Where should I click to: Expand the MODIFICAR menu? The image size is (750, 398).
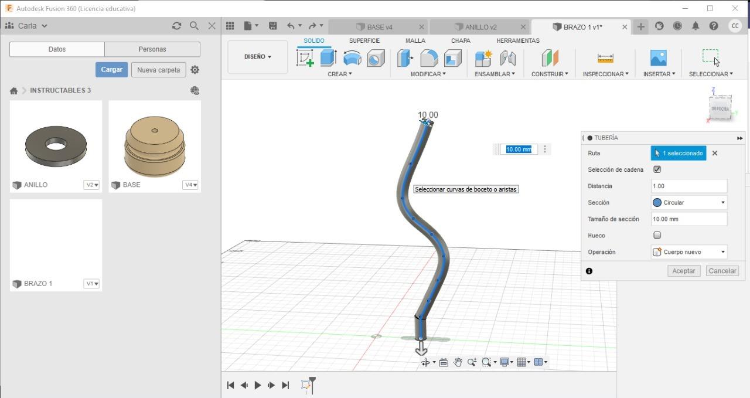[428, 74]
